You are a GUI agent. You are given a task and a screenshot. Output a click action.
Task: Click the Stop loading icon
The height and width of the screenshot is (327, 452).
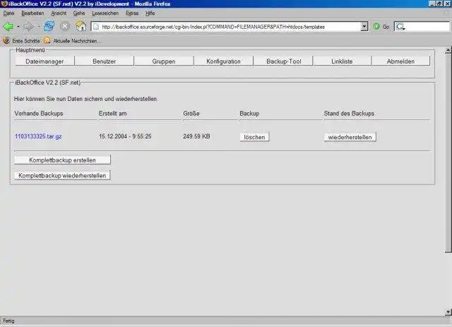[x=65, y=26]
